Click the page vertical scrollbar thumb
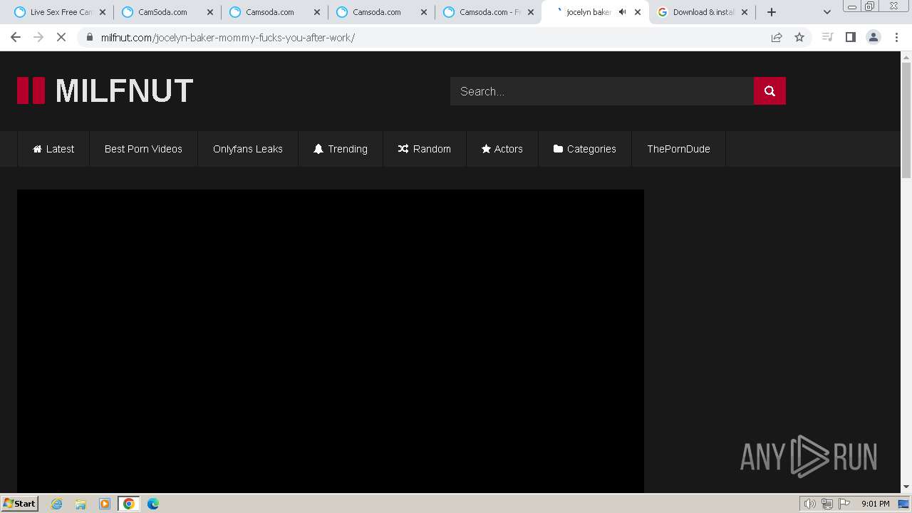 coord(906,120)
